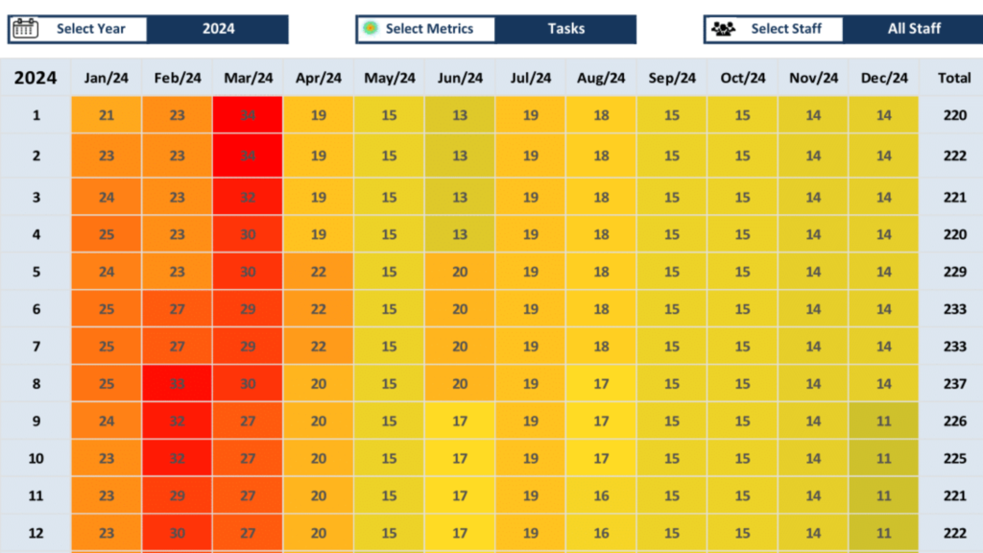
Task: Click the 2024 value box next to Select Year
Action: coord(218,29)
